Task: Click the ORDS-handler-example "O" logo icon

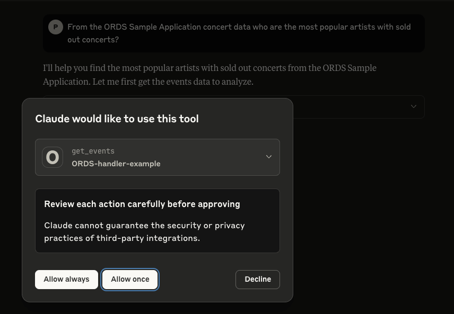Action: [53, 157]
